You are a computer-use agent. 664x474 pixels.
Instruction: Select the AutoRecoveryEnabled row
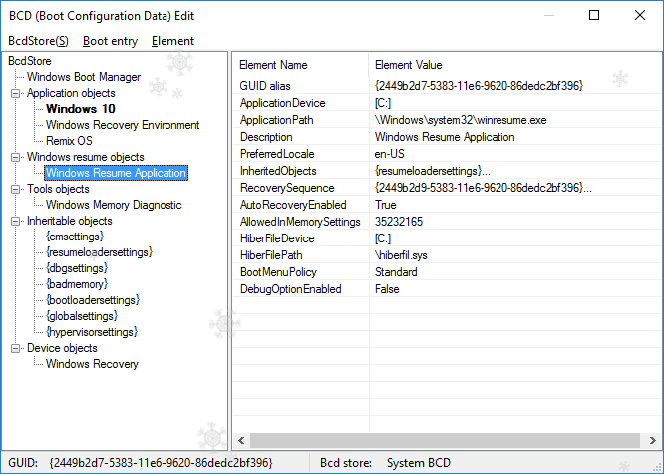pyautogui.click(x=448, y=205)
